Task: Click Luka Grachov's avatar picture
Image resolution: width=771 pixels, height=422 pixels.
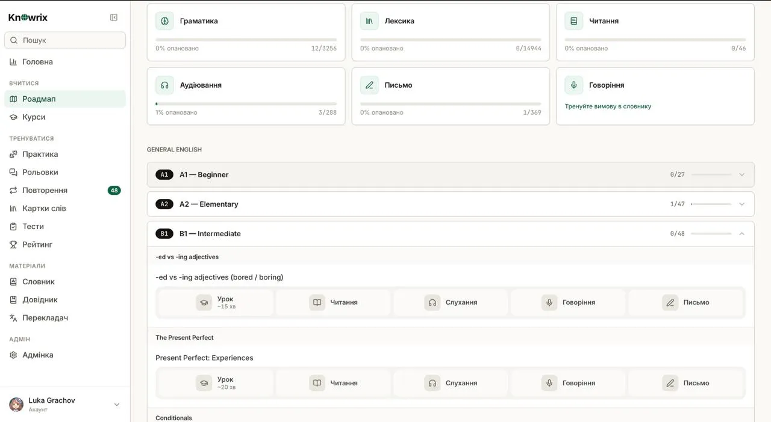Action: pos(16,405)
